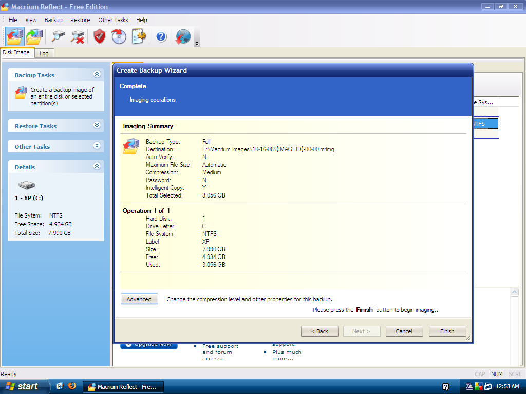Click the Next button in wizard
Viewport: 526px width, 394px height.
pyautogui.click(x=362, y=331)
